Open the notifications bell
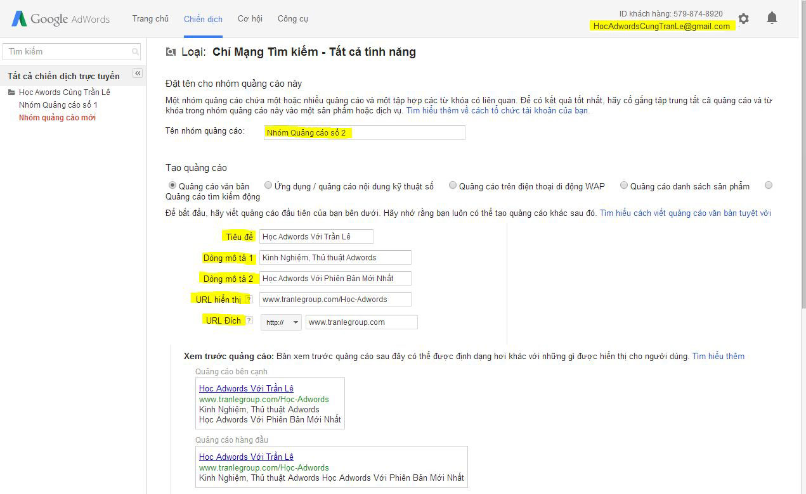The height and width of the screenshot is (494, 806). (x=772, y=18)
